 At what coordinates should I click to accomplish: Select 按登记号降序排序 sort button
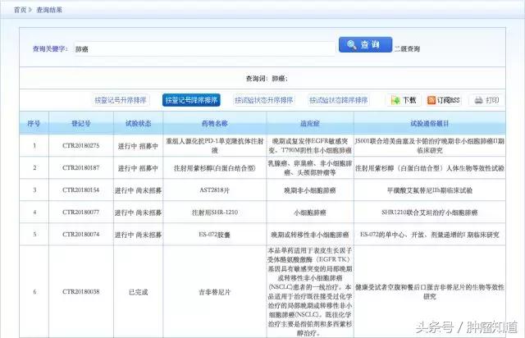coord(191,100)
